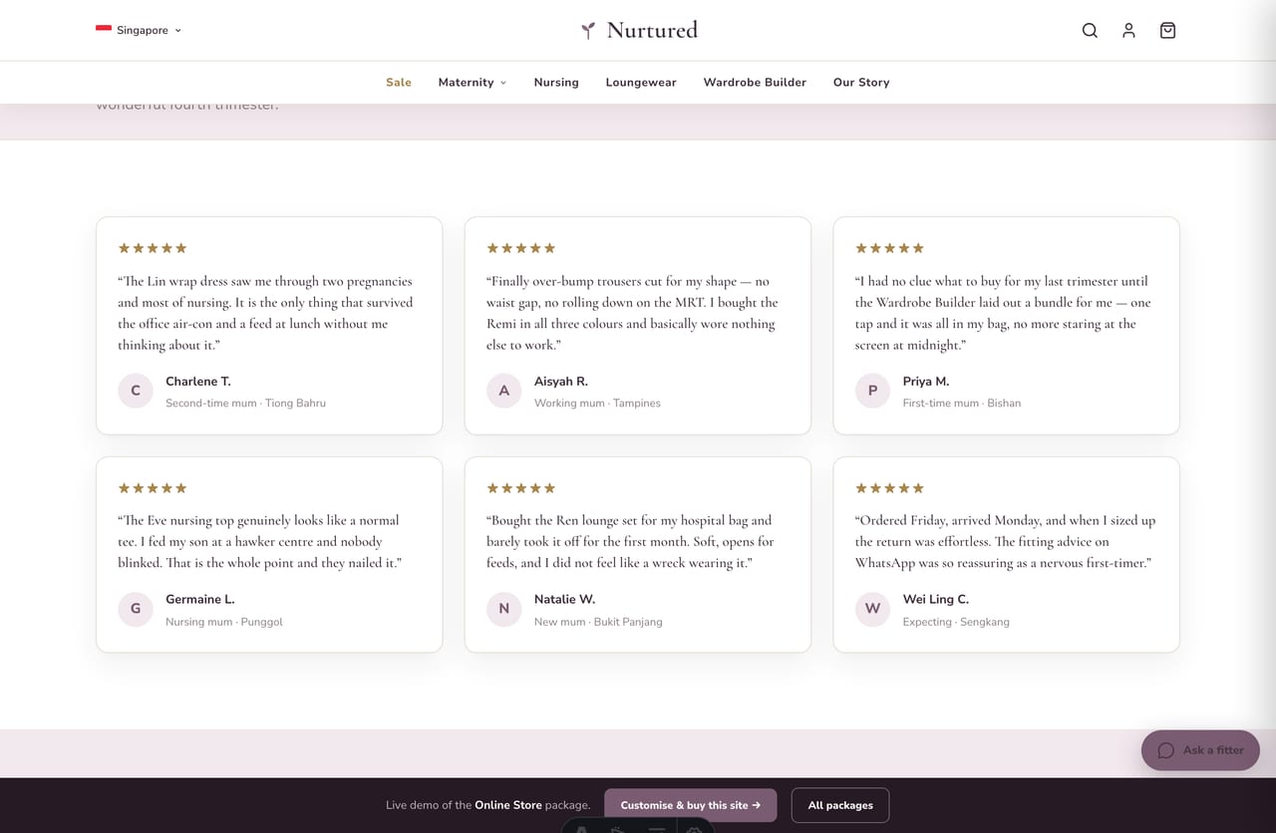Click avatar P for Priya M.

coord(873,391)
